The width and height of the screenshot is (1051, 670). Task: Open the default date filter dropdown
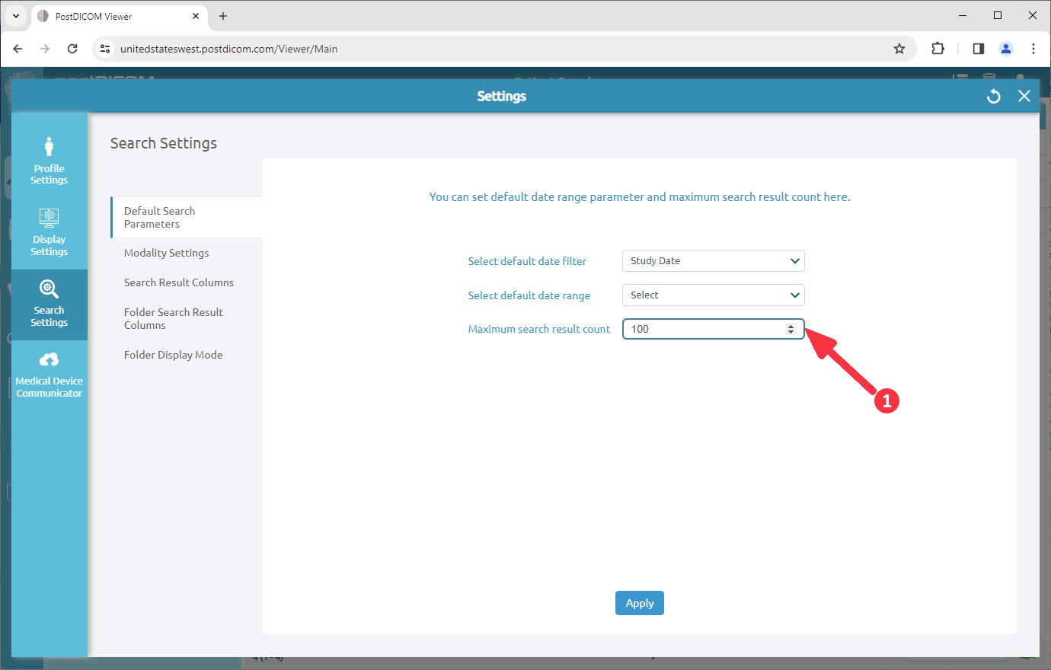click(713, 260)
